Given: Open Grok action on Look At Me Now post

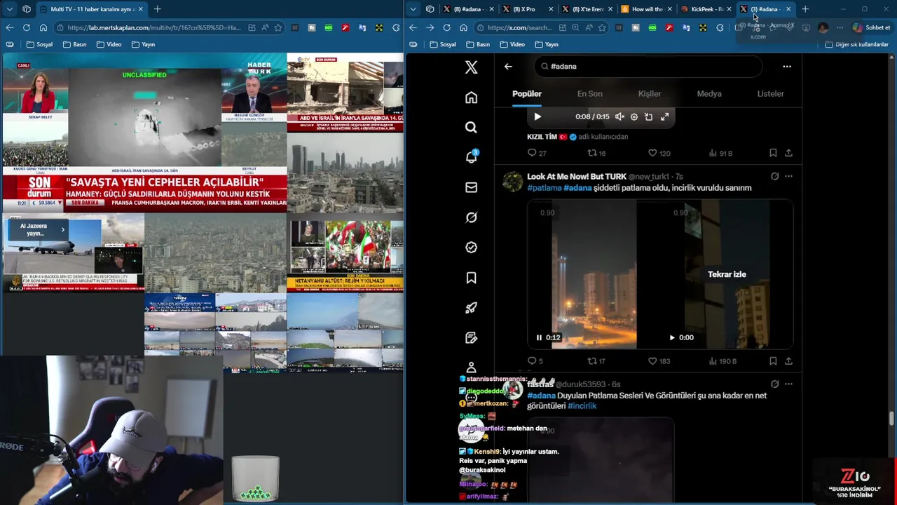Looking at the screenshot, I should pyautogui.click(x=774, y=176).
